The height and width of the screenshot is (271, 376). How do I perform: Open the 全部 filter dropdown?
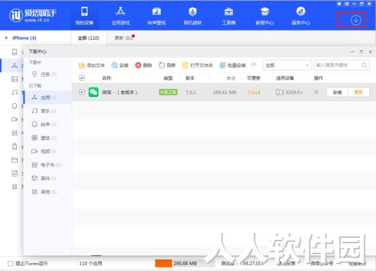287,65
